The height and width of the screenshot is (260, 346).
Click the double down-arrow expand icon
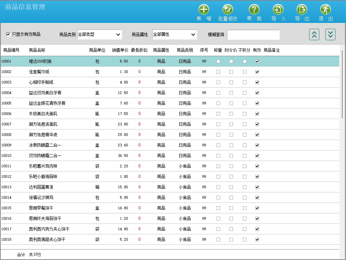click(x=330, y=34)
